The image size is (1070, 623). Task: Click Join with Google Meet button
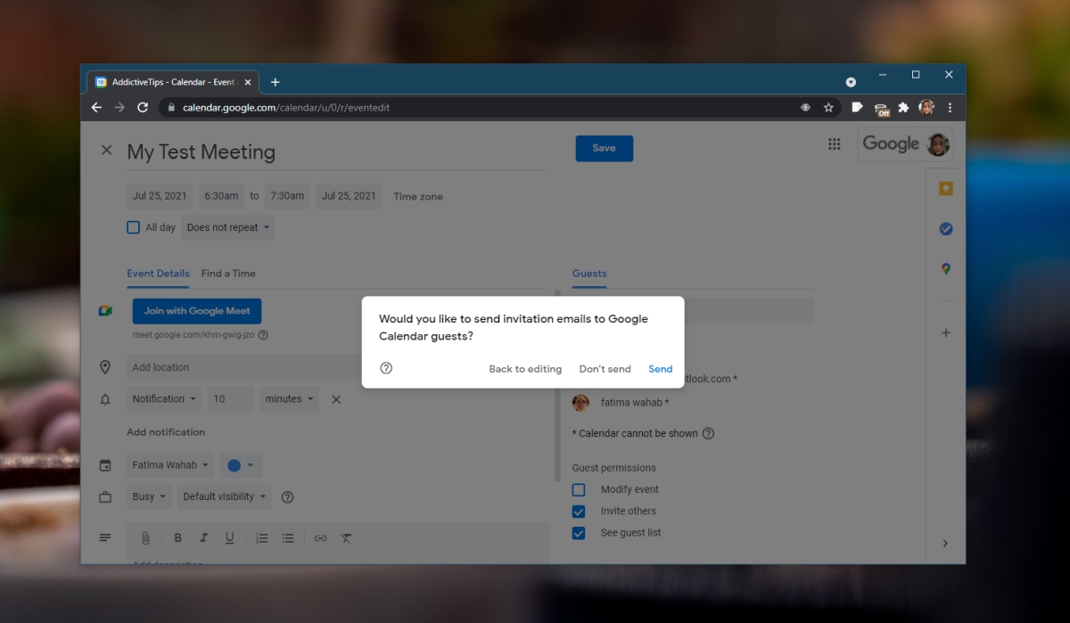click(197, 311)
